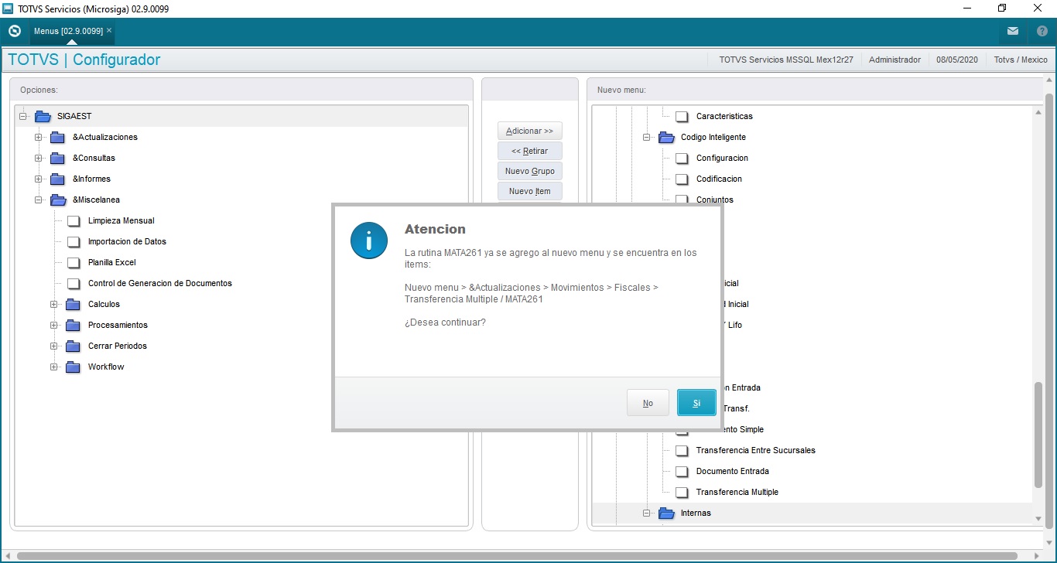Select the Calculos folder icon
Image resolution: width=1057 pixels, height=563 pixels.
click(x=74, y=304)
